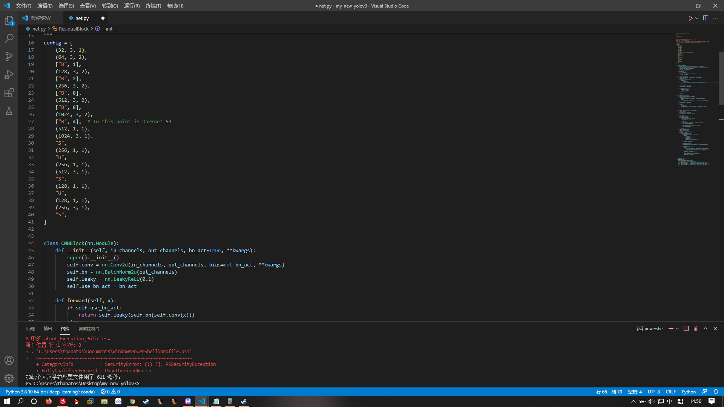Open the Windows Start menu
Image resolution: width=724 pixels, height=407 pixels.
7,401
